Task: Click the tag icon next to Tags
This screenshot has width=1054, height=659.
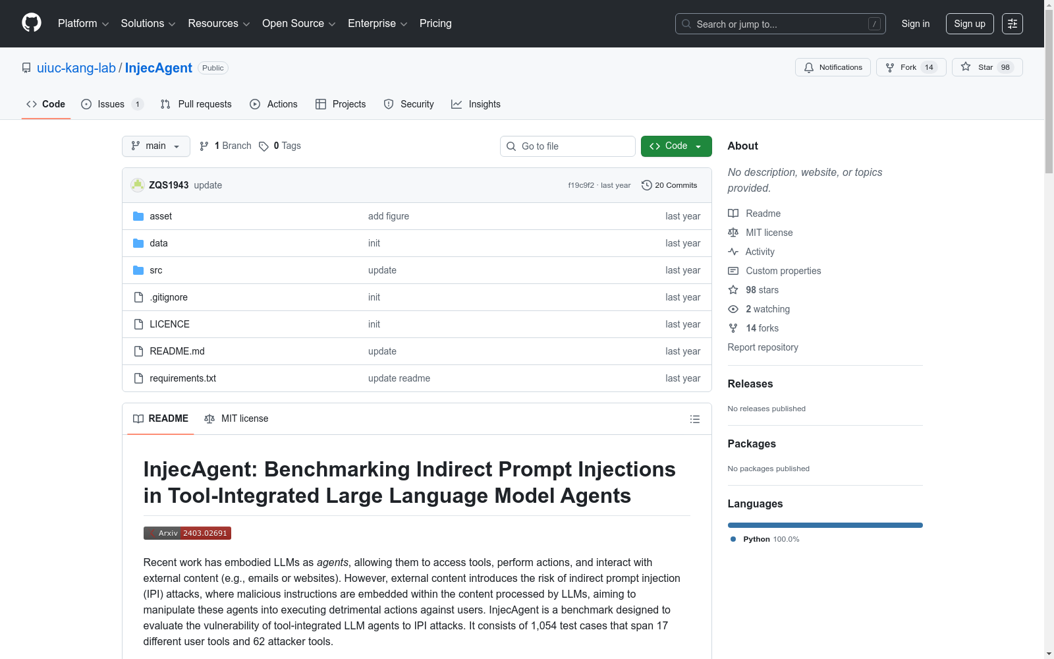Action: tap(263, 146)
